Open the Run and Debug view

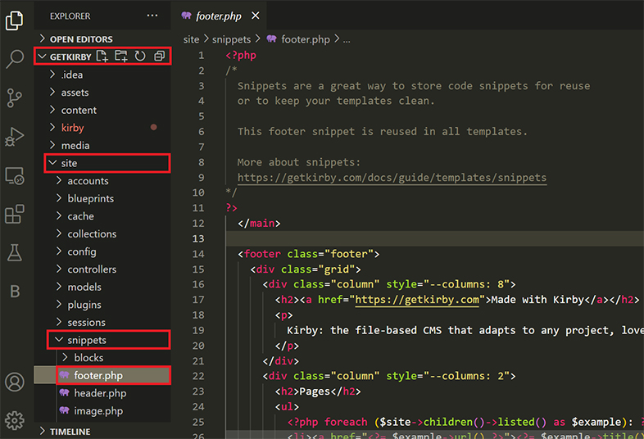point(15,137)
